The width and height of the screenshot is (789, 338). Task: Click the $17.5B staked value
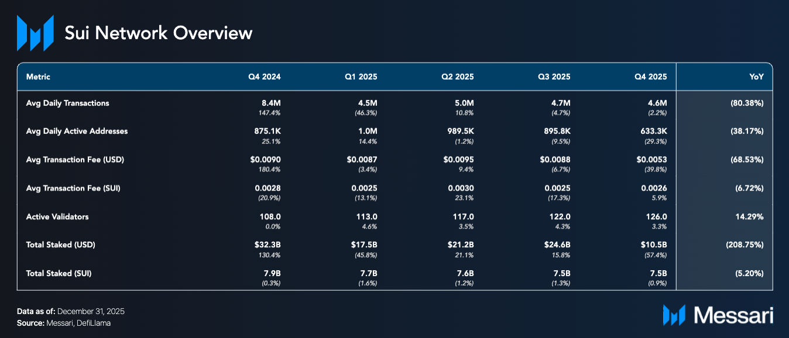click(365, 245)
